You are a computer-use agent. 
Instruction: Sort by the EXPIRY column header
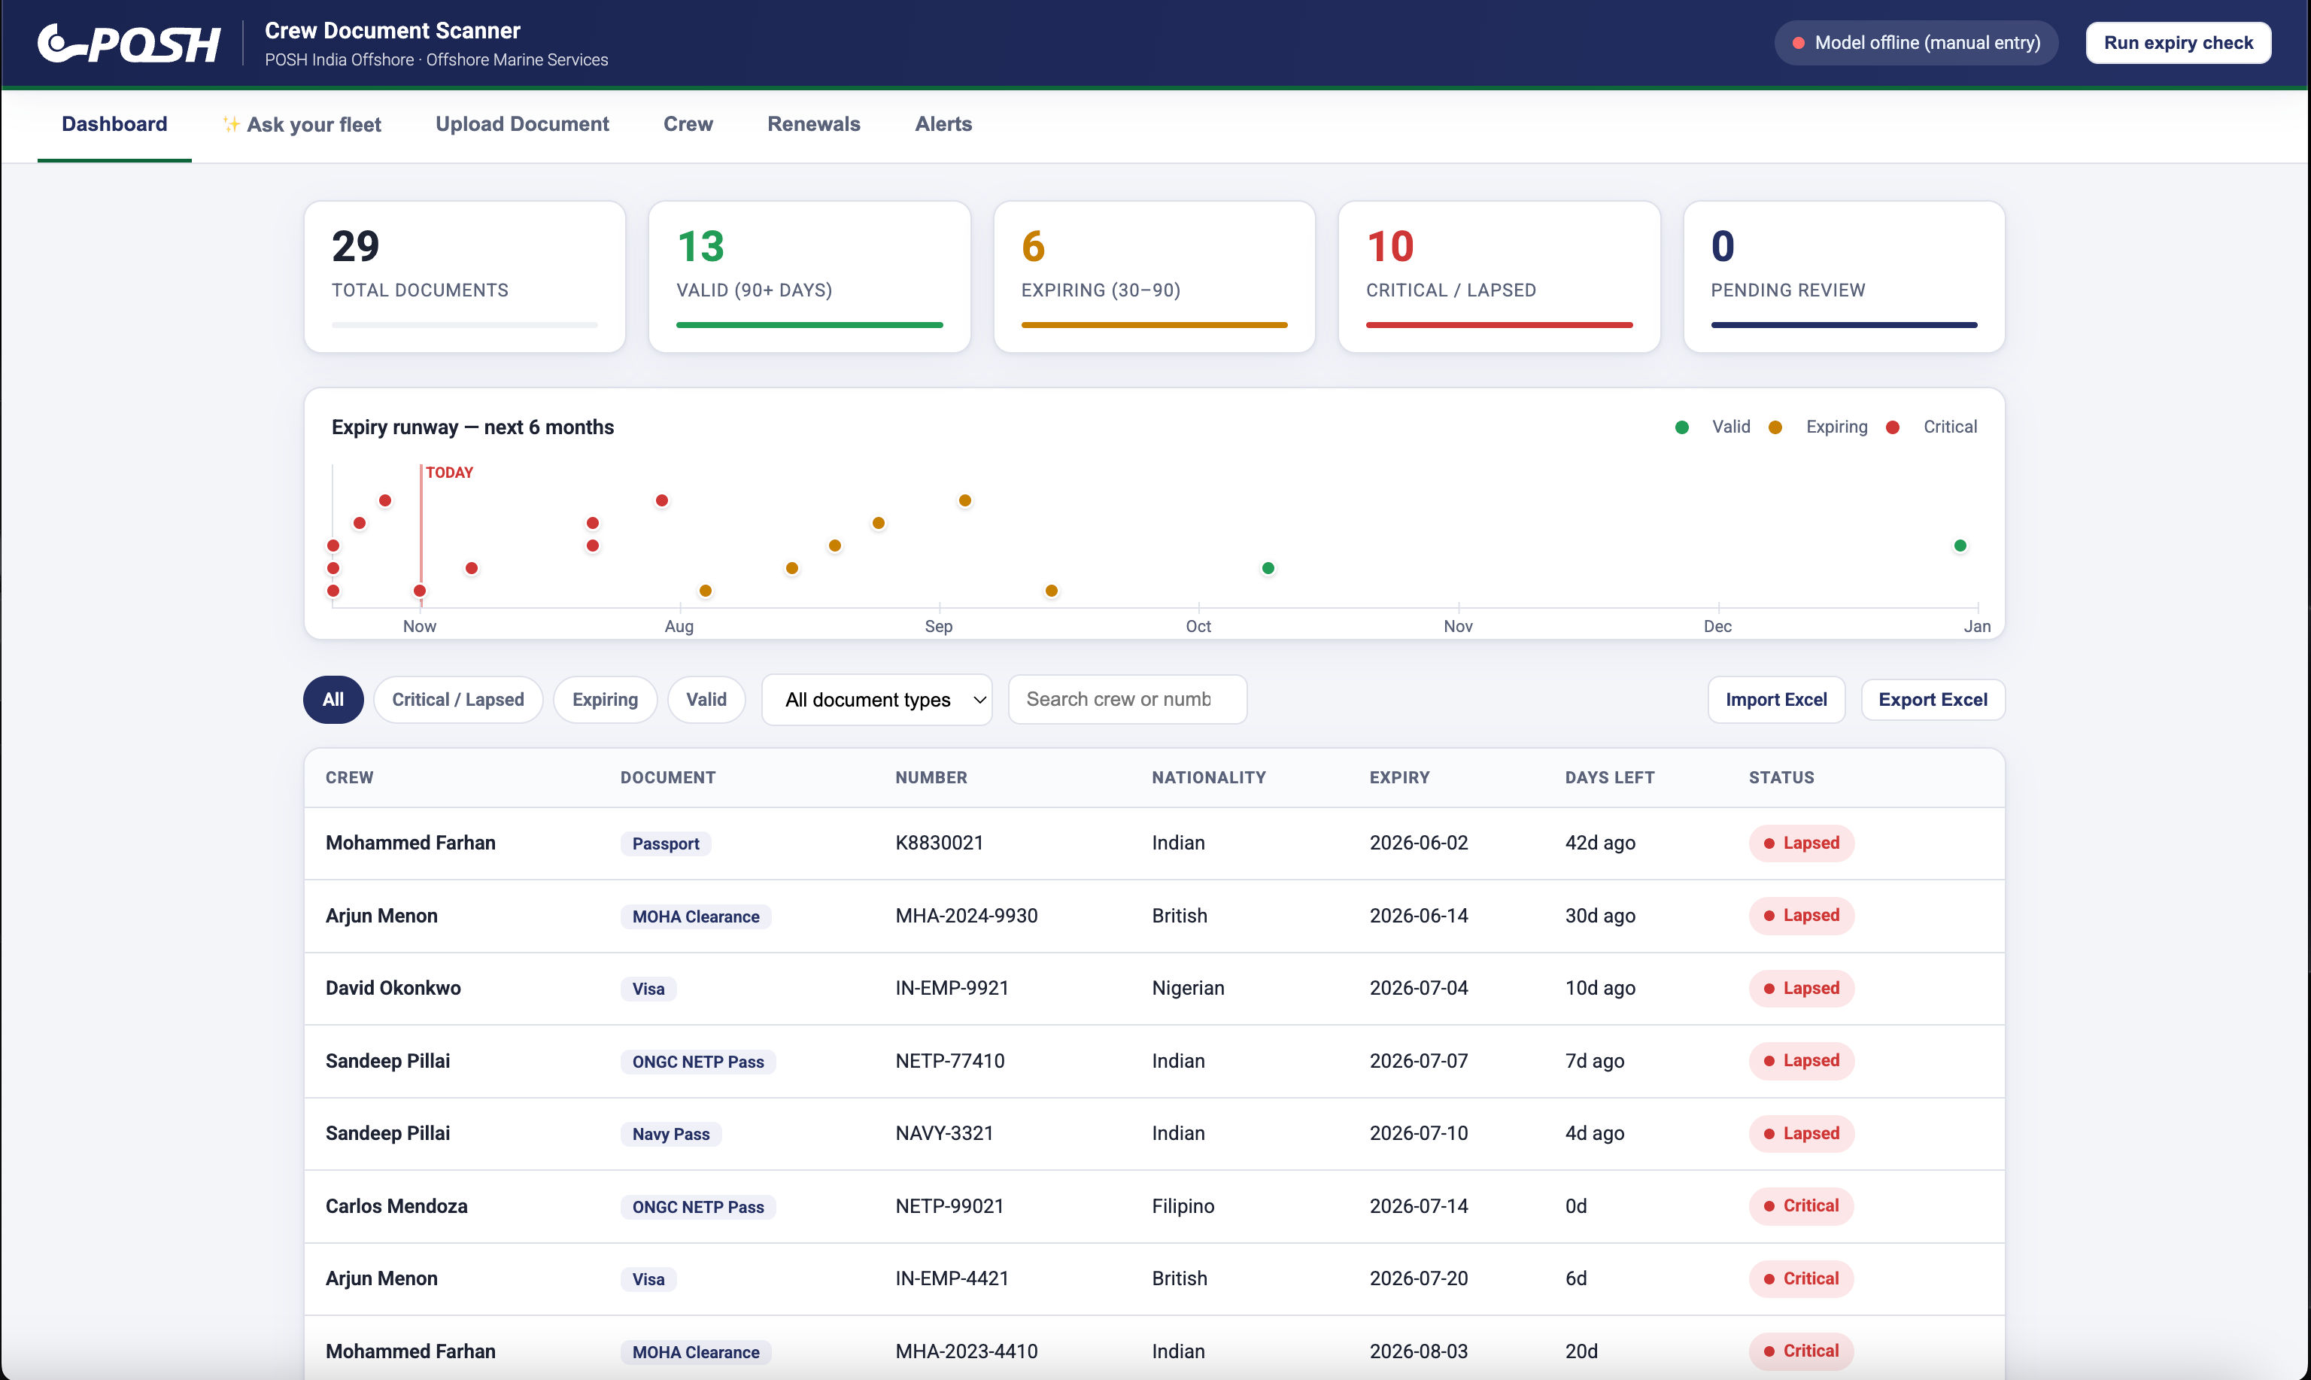coord(1399,777)
